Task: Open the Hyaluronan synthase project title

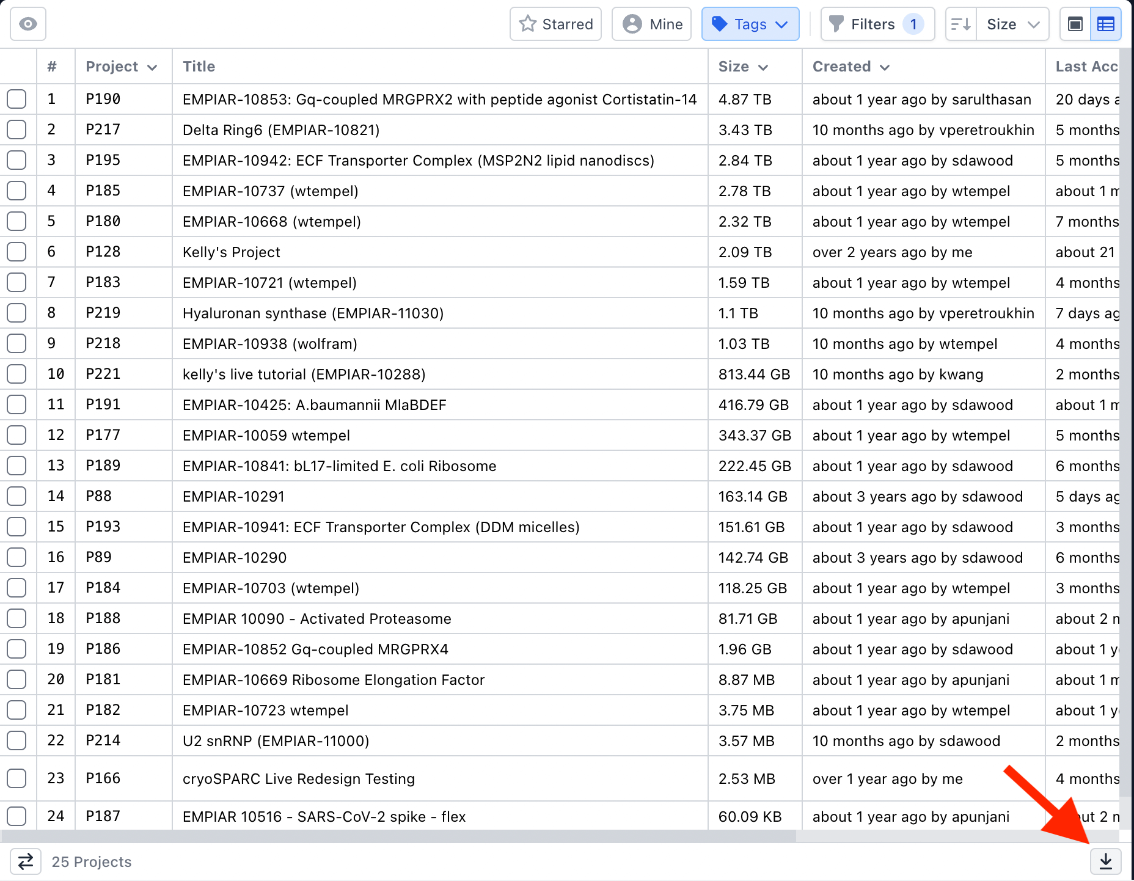Action: [x=313, y=313]
